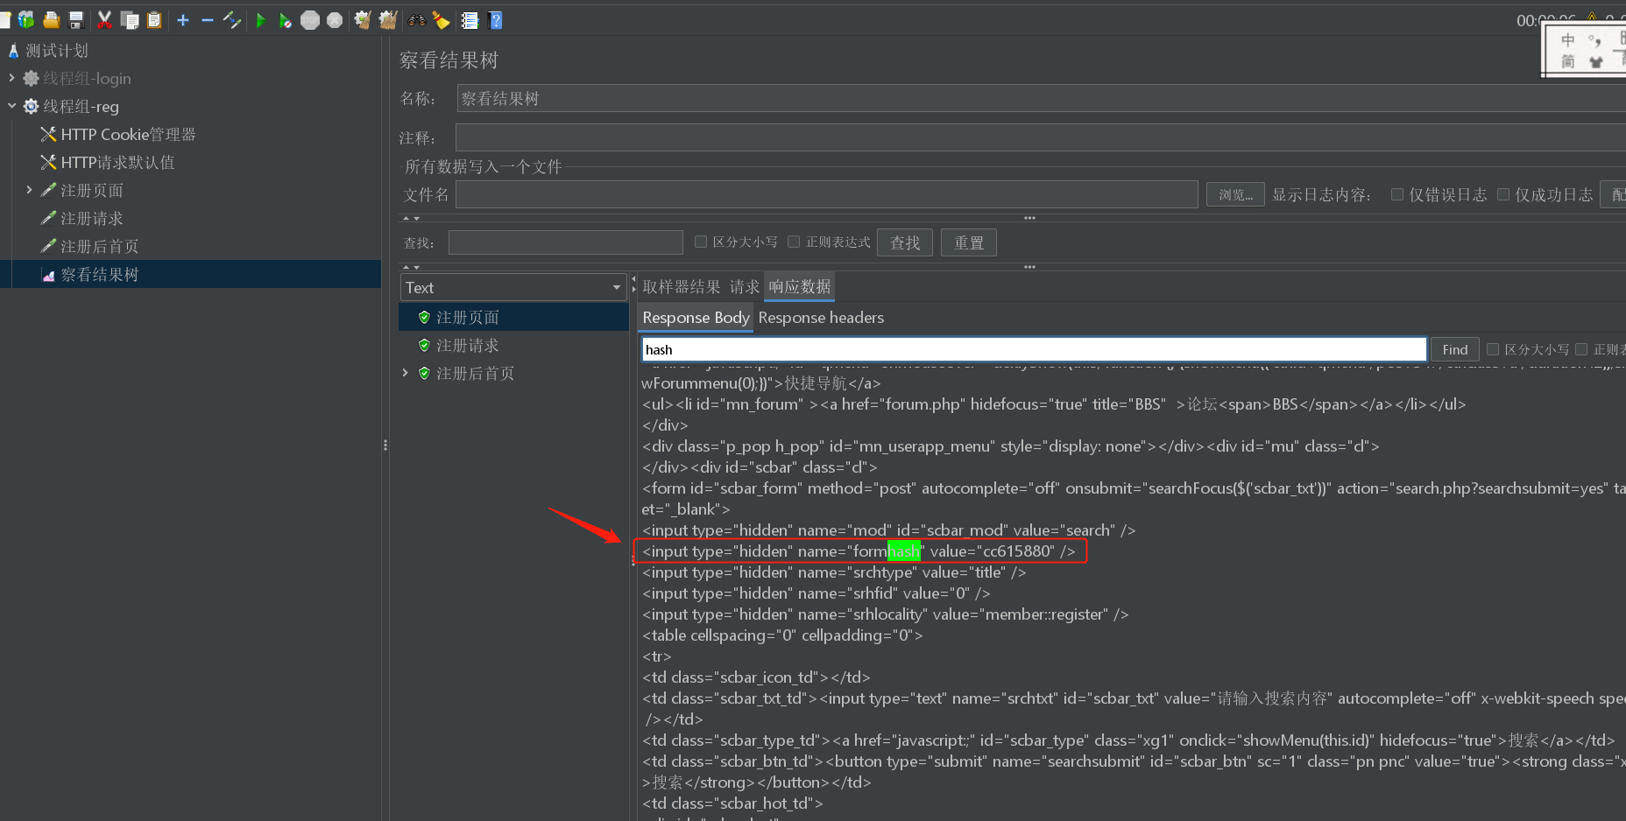Open the 取样器结果 tab
Viewport: 1626px width, 821px height.
click(681, 287)
